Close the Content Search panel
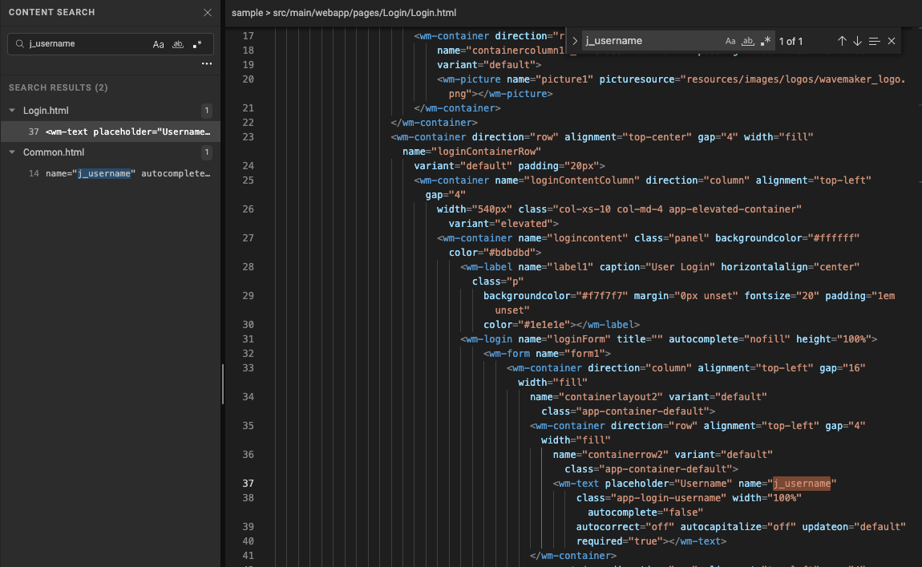The width and height of the screenshot is (922, 567). (x=207, y=12)
